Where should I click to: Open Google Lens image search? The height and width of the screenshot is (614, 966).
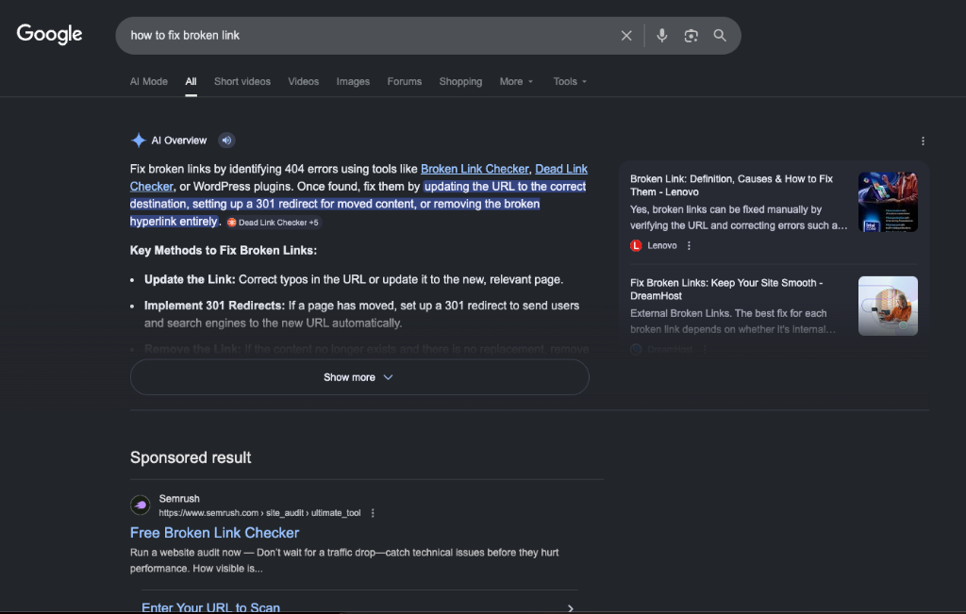click(x=691, y=35)
